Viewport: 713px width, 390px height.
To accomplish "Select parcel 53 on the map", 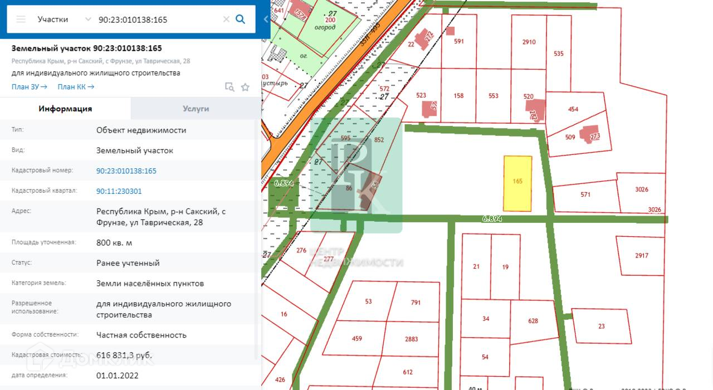I will (x=368, y=301).
